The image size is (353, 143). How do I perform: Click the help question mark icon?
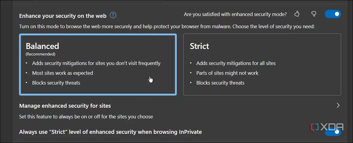[x=113, y=15]
